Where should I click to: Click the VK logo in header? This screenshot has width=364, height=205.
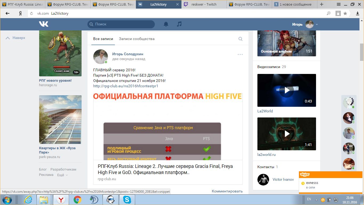pyautogui.click(x=44, y=24)
